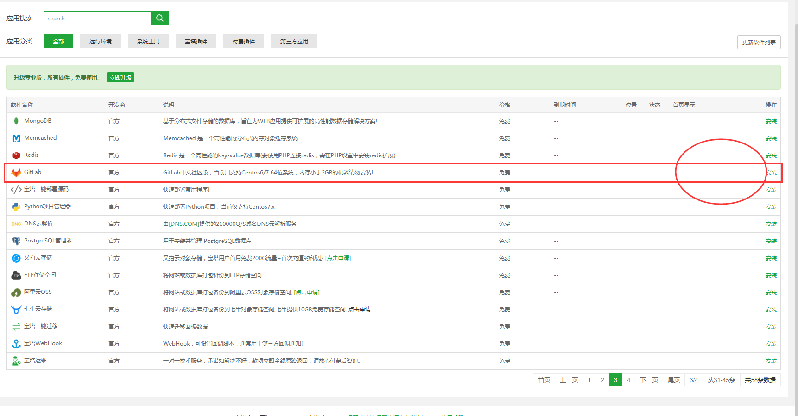The width and height of the screenshot is (798, 416).
Task: Install DNS云解析 via 安装 link
Action: point(771,224)
